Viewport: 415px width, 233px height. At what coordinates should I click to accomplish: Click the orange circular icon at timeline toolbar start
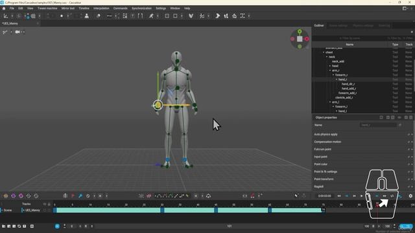[x=6, y=196]
